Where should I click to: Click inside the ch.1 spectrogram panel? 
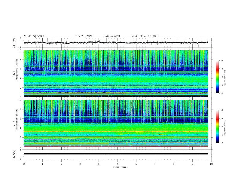[x=116, y=73]
